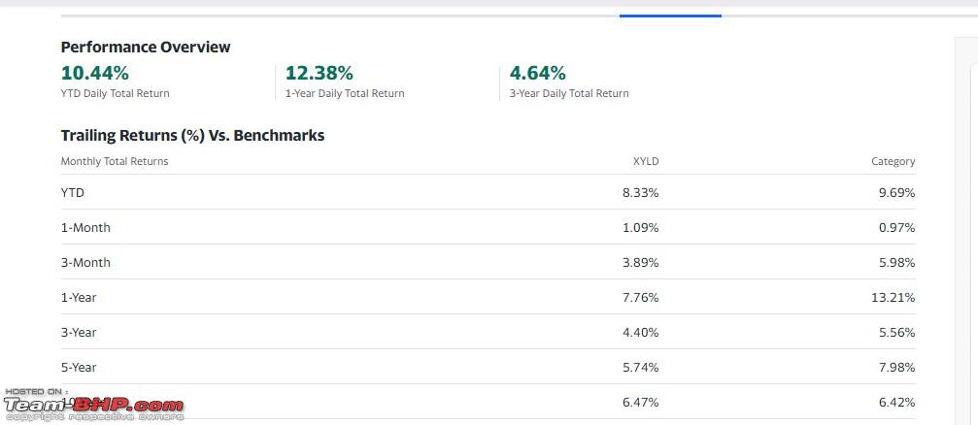Click the Team-BHP.com watermark logo
Image resolution: width=978 pixels, height=425 pixels.
pyautogui.click(x=93, y=405)
